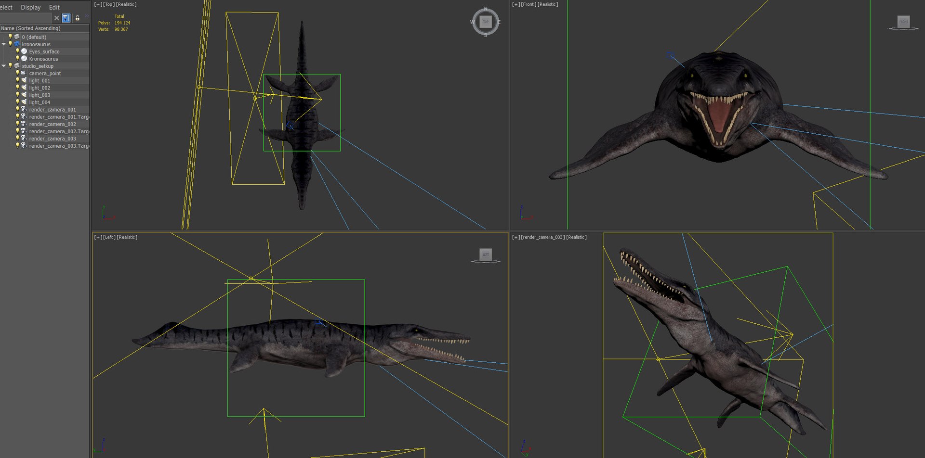Hide render_camera_003 using its bulb icon
This screenshot has width=925, height=458.
(x=17, y=138)
